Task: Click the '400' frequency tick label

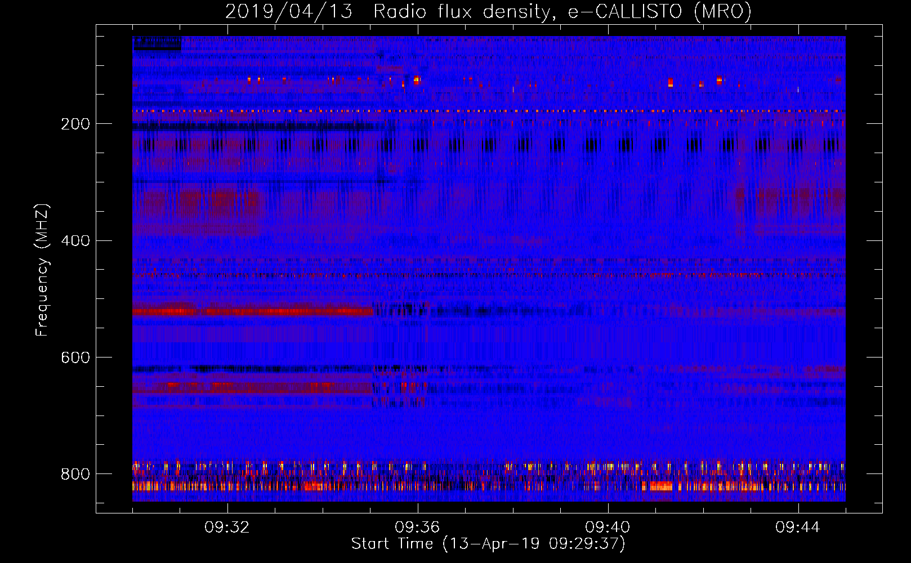Action: click(75, 241)
